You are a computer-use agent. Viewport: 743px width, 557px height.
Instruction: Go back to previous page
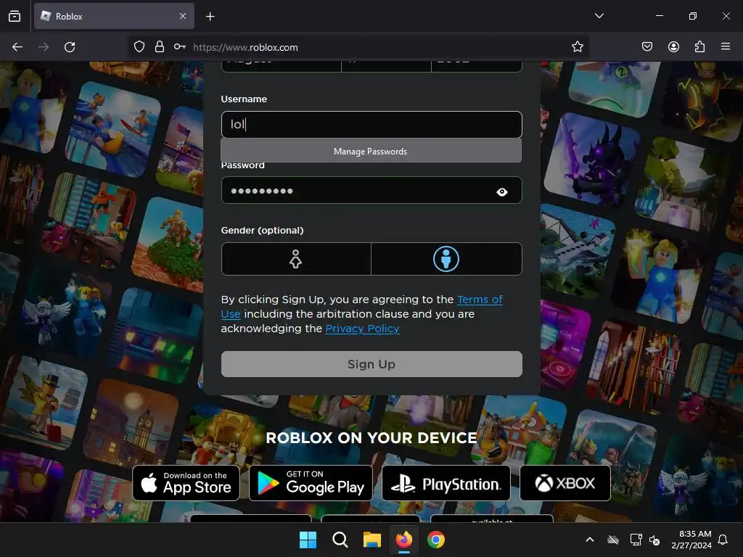(17, 47)
